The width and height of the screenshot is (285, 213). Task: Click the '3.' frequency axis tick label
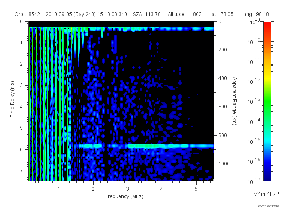point(128,189)
